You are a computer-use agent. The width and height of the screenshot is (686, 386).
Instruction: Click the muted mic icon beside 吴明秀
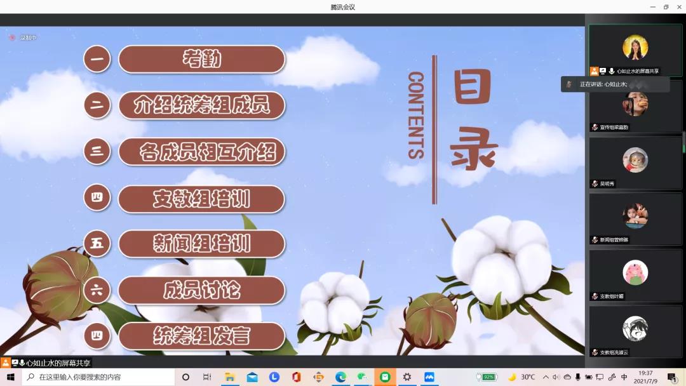[595, 183]
